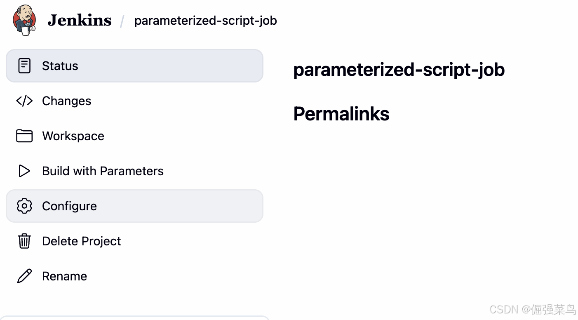This screenshot has height=320, width=578.
Task: Click the Rename pencil icon
Action: pos(24,276)
